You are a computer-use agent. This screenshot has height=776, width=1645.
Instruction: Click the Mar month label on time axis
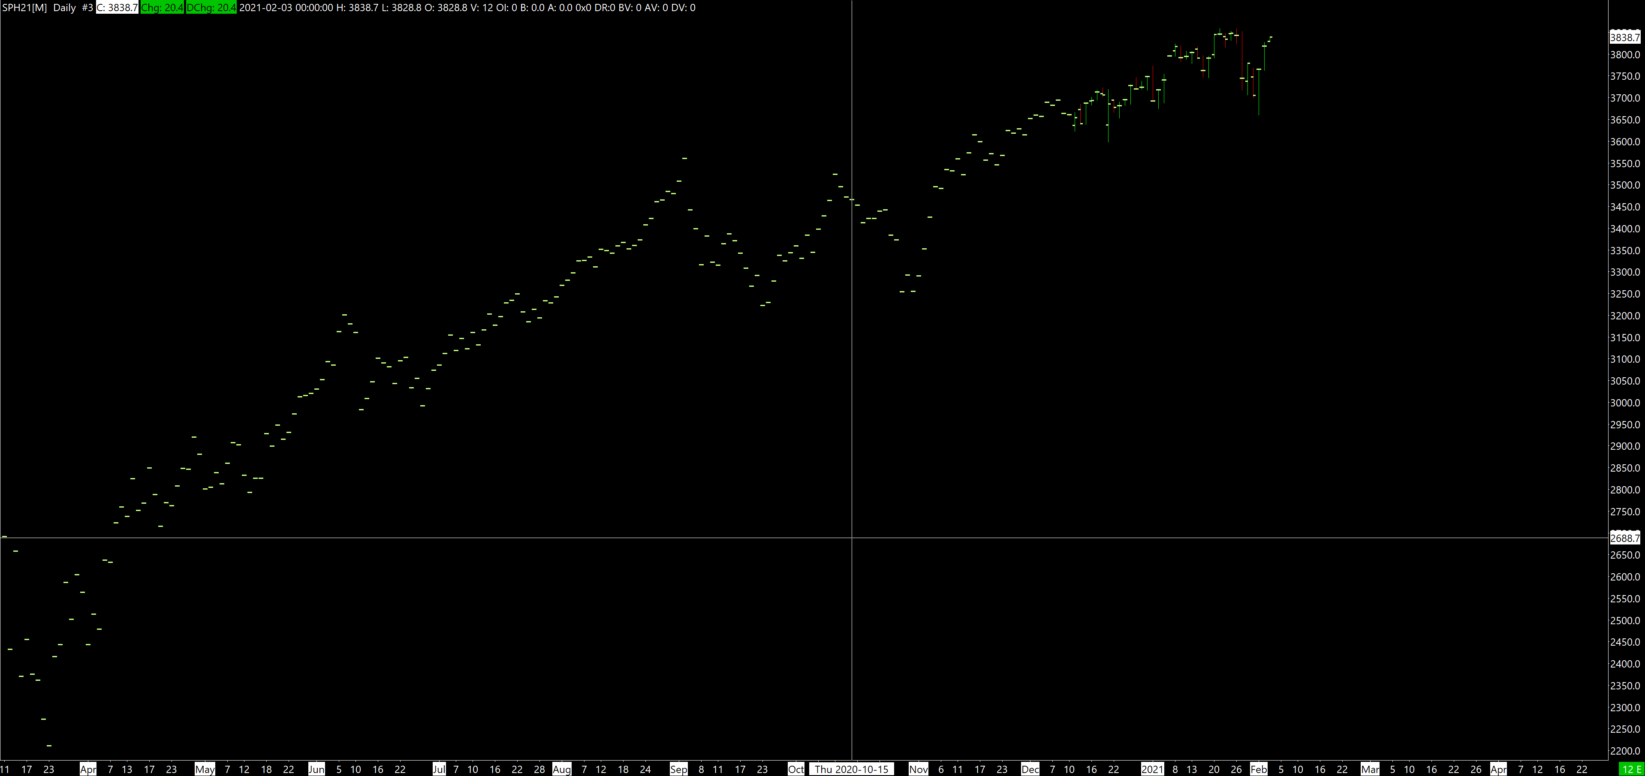[1370, 770]
